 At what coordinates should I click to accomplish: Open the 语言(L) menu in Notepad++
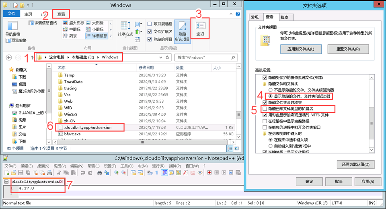pos(93,166)
